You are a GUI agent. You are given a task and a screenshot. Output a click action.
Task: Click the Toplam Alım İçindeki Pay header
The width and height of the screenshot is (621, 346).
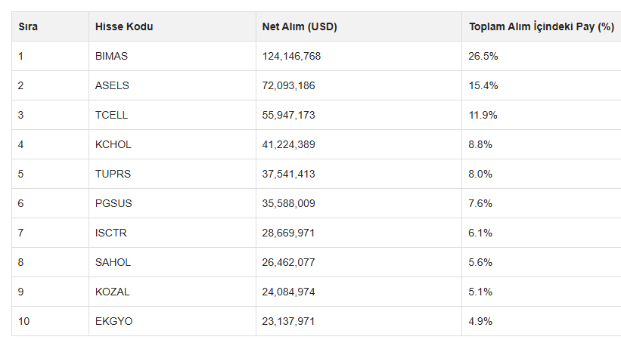click(x=542, y=27)
